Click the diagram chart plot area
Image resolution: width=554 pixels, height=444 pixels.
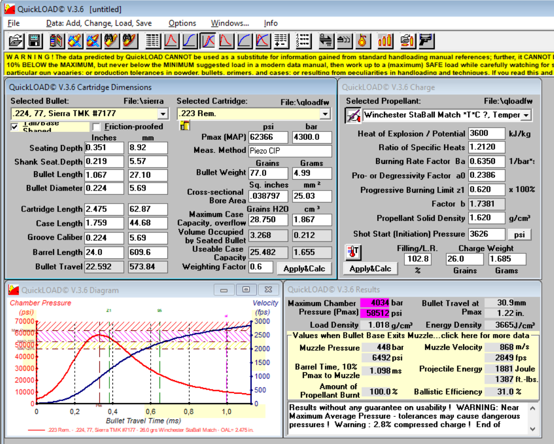coord(144,362)
